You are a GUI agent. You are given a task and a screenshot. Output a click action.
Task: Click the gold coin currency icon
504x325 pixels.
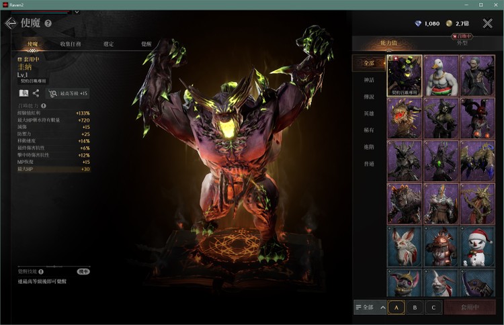click(451, 24)
